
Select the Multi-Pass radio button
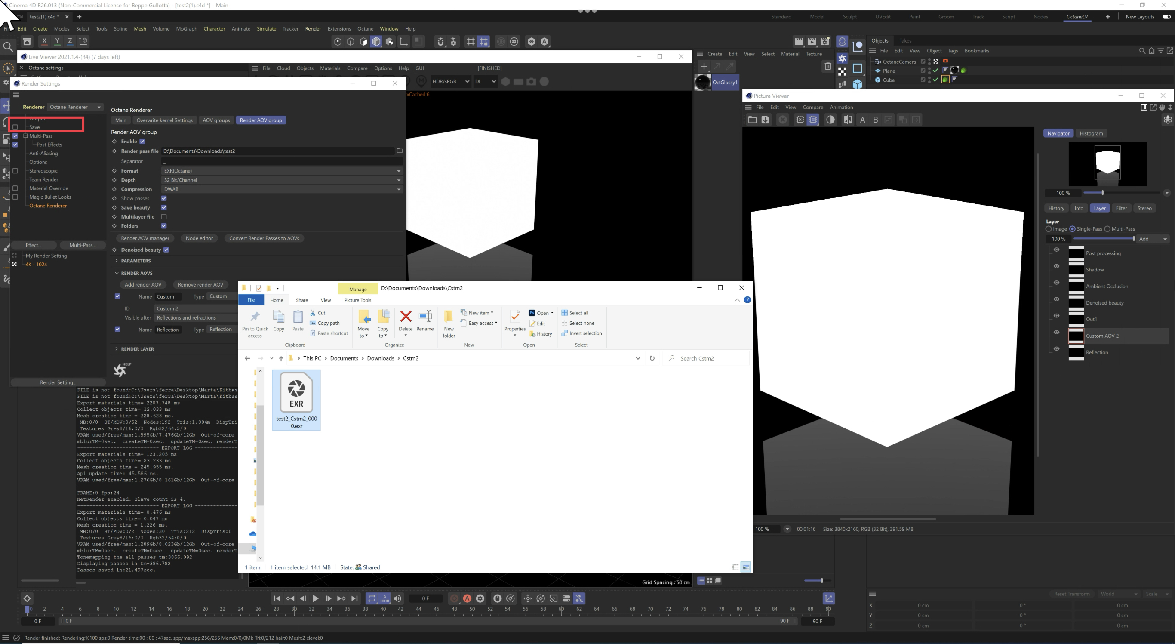pyautogui.click(x=1107, y=229)
